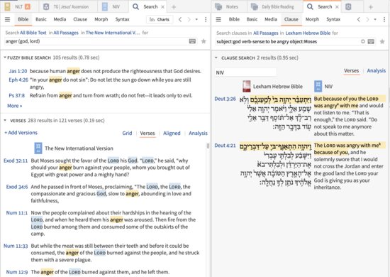
Task: Switch left results to Analysis view
Action: (198, 134)
